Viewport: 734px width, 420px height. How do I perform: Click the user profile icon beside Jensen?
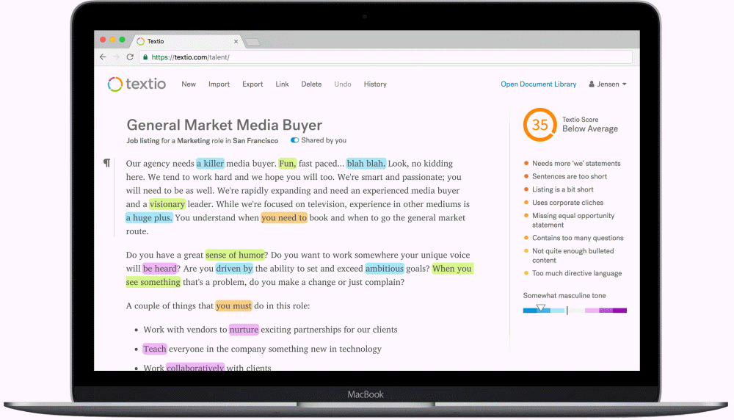click(592, 84)
